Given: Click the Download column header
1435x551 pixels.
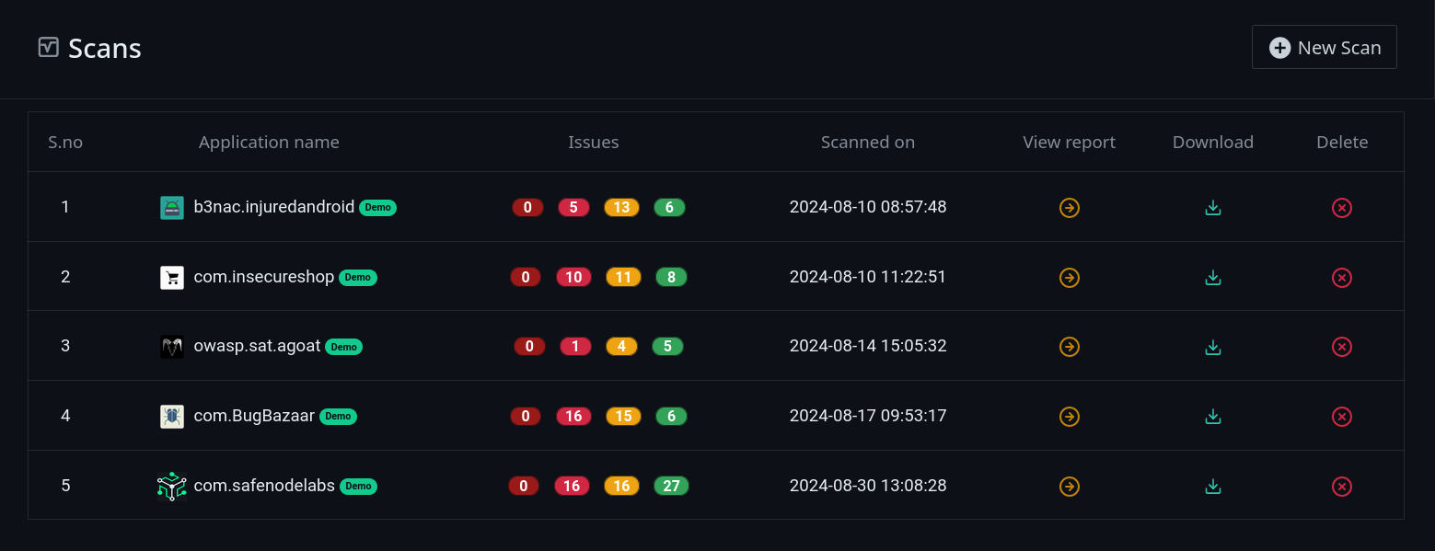Looking at the screenshot, I should point(1213,142).
